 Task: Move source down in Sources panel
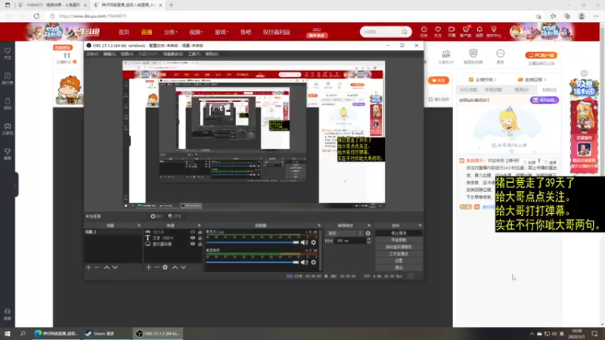pyautogui.click(x=183, y=267)
